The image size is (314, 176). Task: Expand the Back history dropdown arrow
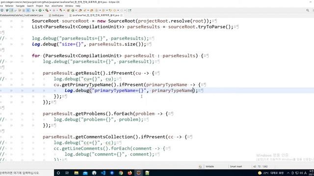pyautogui.click(x=118, y=10)
